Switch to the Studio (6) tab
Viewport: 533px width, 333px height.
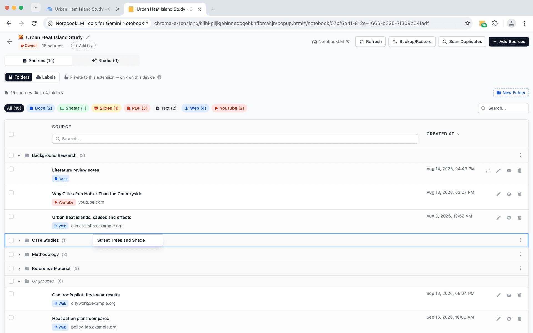105,60
